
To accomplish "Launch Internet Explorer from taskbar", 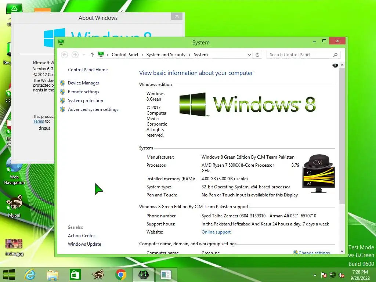I will [30, 275].
